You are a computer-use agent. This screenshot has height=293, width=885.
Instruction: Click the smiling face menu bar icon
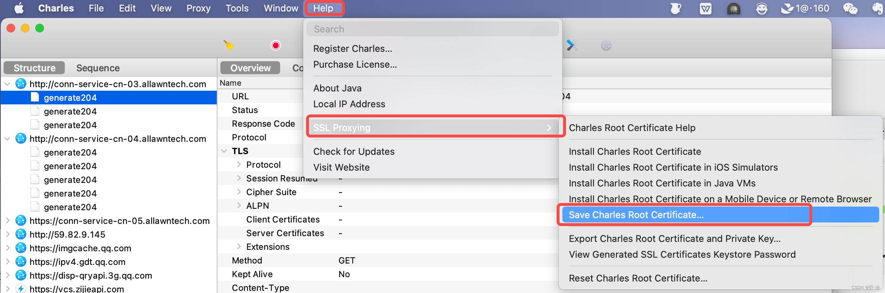pos(762,8)
